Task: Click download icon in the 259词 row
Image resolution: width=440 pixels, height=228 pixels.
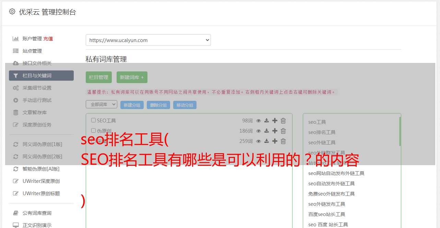Action: [266, 141]
